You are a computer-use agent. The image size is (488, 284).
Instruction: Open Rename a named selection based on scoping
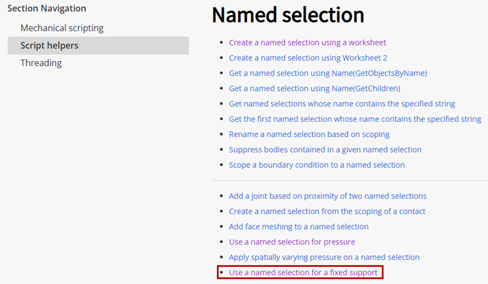[x=309, y=134]
